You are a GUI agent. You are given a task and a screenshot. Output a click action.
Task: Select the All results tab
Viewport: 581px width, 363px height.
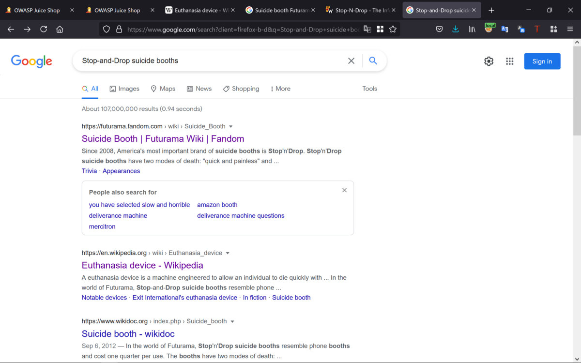(90, 89)
